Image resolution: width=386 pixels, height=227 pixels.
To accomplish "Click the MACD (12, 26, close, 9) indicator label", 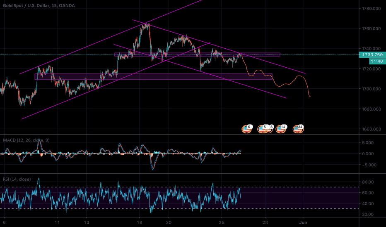I will pyautogui.click(x=26, y=140).
